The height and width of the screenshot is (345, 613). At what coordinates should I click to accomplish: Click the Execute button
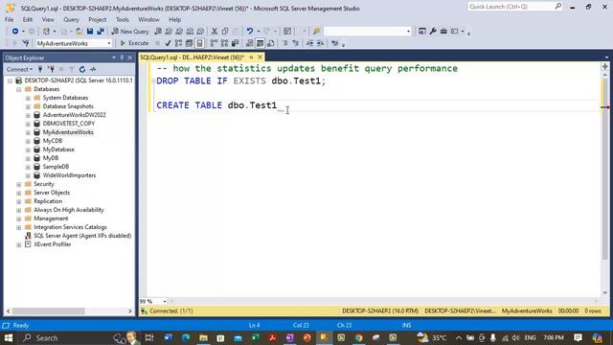pyautogui.click(x=134, y=43)
